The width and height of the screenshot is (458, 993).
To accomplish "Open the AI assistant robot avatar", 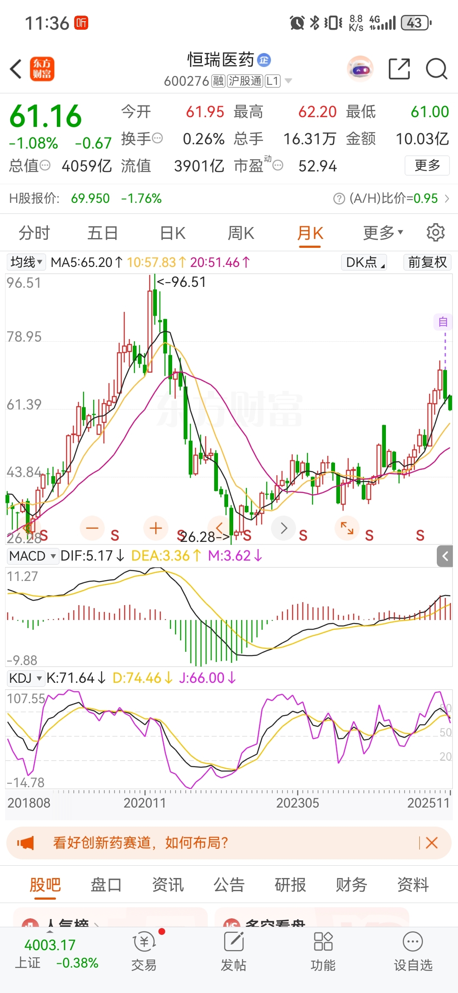I will [x=360, y=69].
